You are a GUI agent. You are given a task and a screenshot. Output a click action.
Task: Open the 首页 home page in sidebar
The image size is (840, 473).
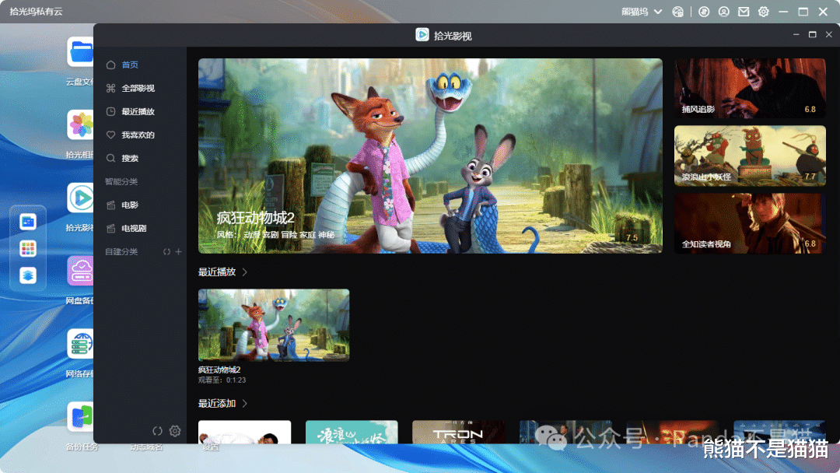click(x=130, y=65)
